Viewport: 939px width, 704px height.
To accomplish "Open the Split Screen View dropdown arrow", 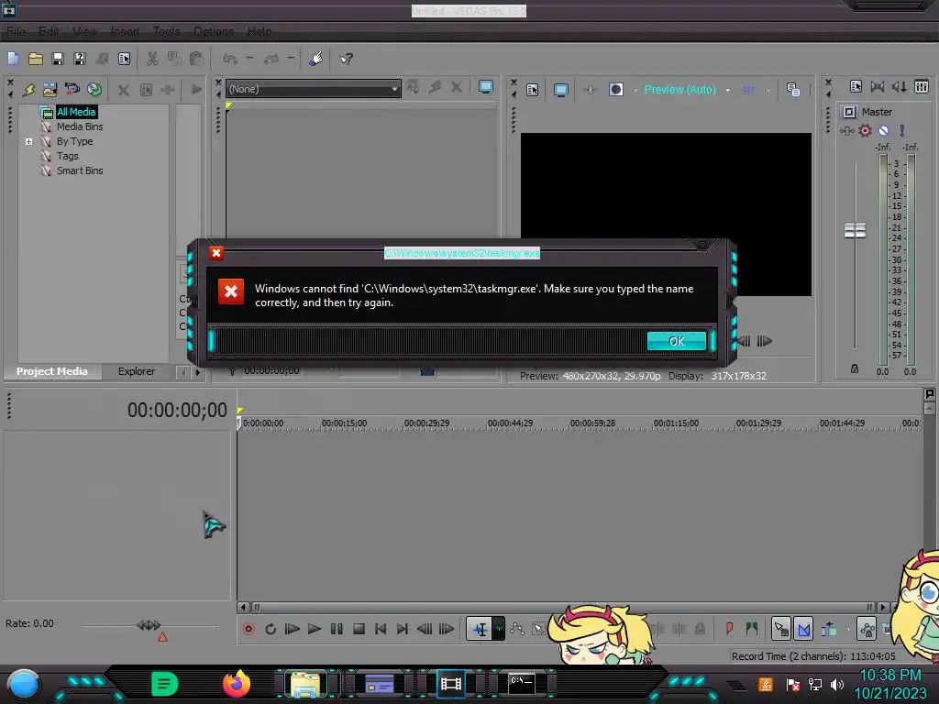I will coord(634,91).
